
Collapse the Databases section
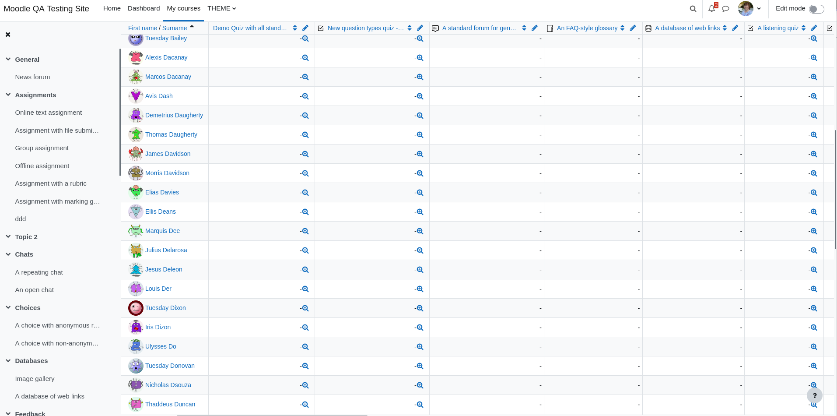(8, 360)
